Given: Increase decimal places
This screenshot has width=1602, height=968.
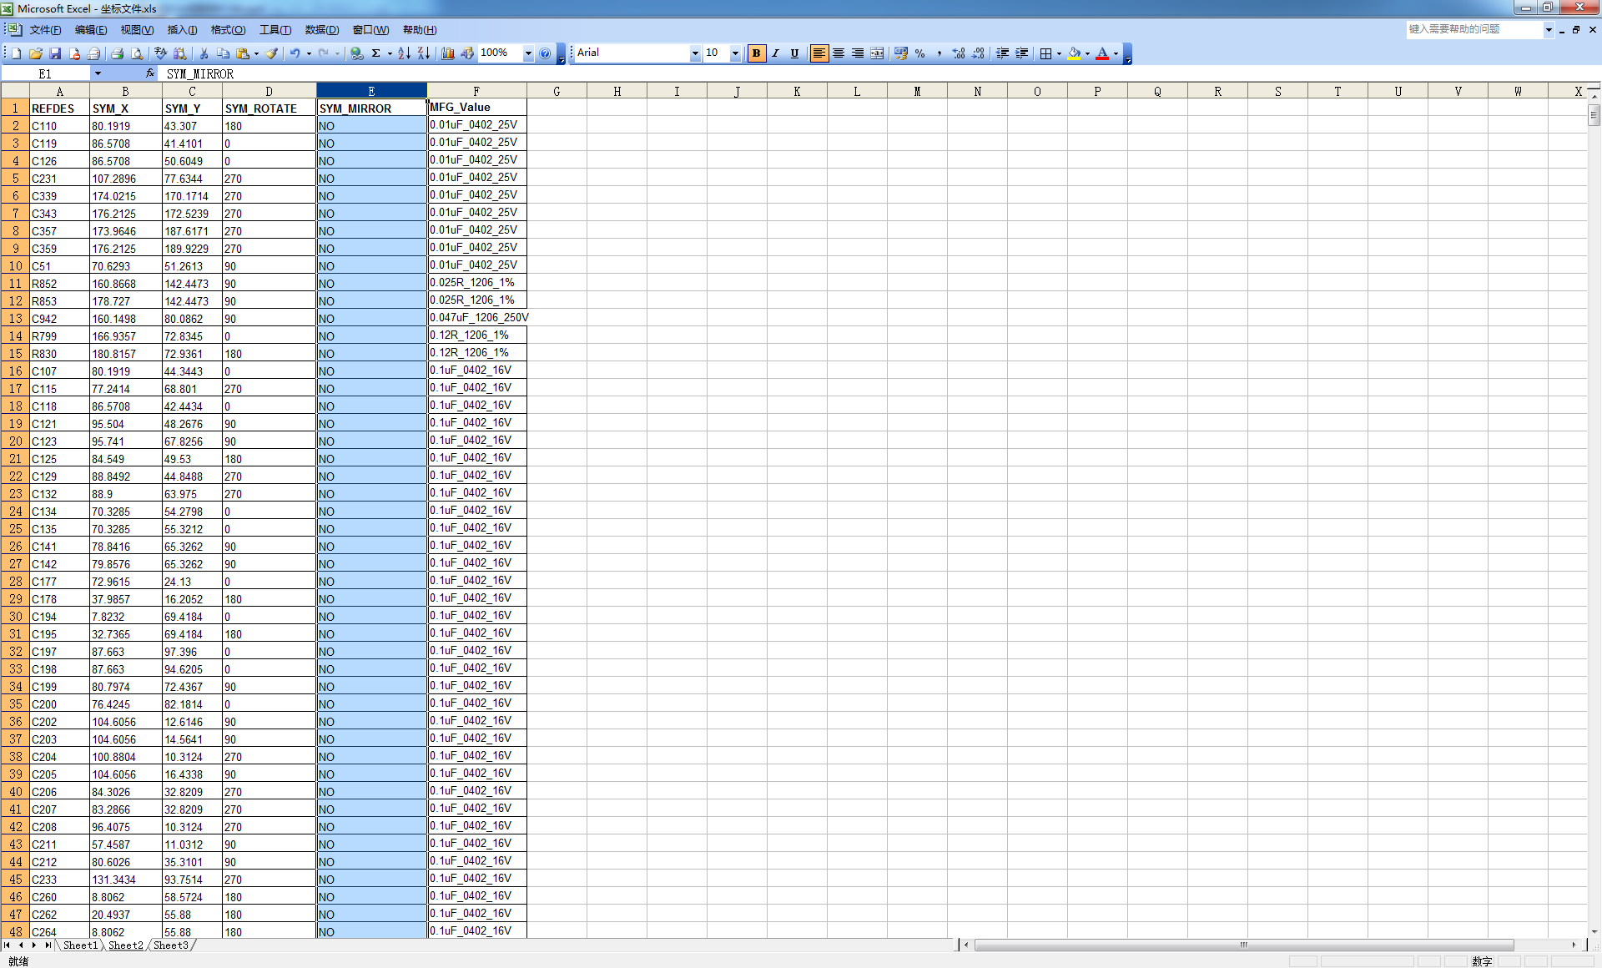Looking at the screenshot, I should pos(959,53).
